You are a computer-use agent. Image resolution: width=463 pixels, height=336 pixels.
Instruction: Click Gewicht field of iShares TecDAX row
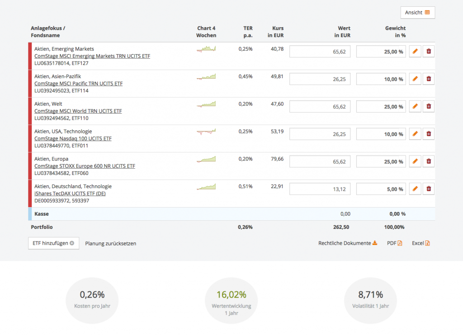point(381,189)
